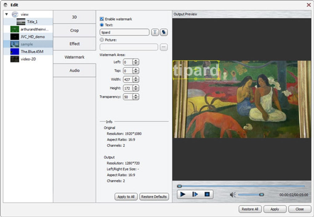Increase the Transparency value
The height and width of the screenshot is (217, 314).
[136, 95]
